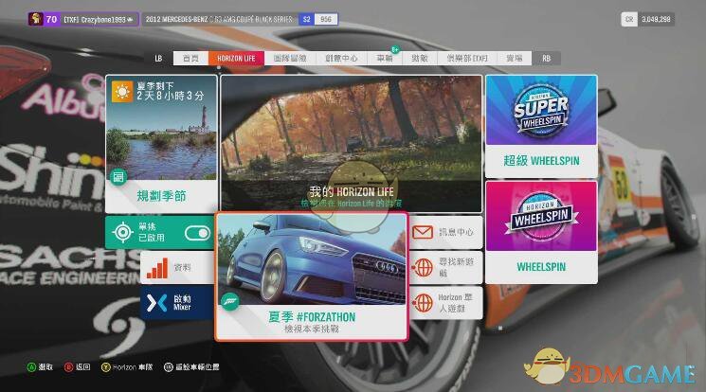Open the 俱樂部 [TXF] club tab

[467, 59]
